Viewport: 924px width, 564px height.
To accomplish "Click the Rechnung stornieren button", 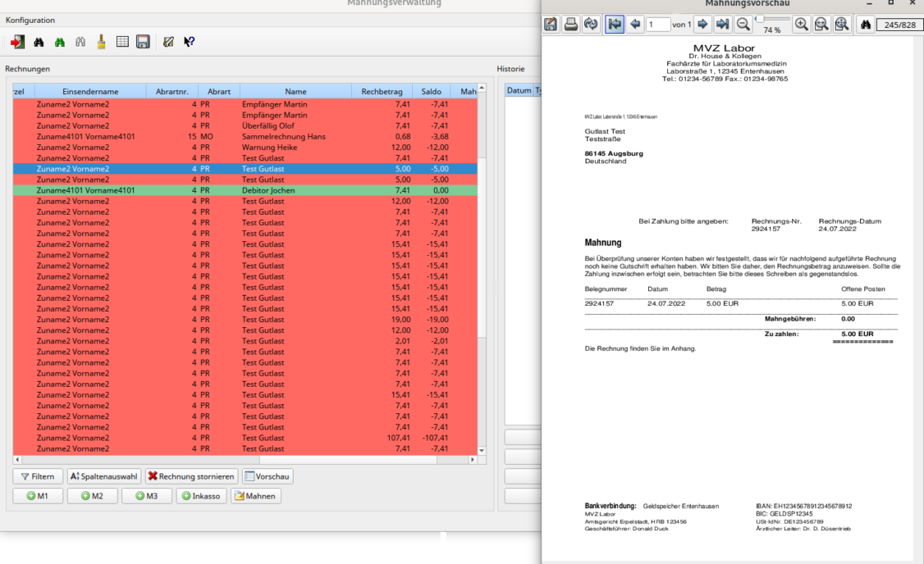I will pyautogui.click(x=192, y=476).
